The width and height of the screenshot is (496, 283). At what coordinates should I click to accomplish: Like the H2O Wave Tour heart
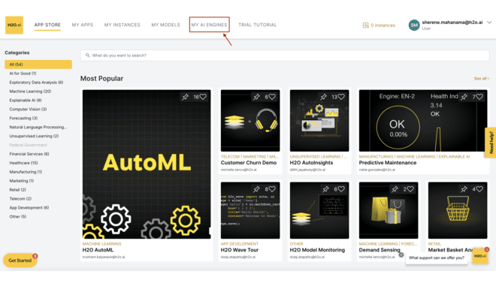pyautogui.click(x=272, y=189)
